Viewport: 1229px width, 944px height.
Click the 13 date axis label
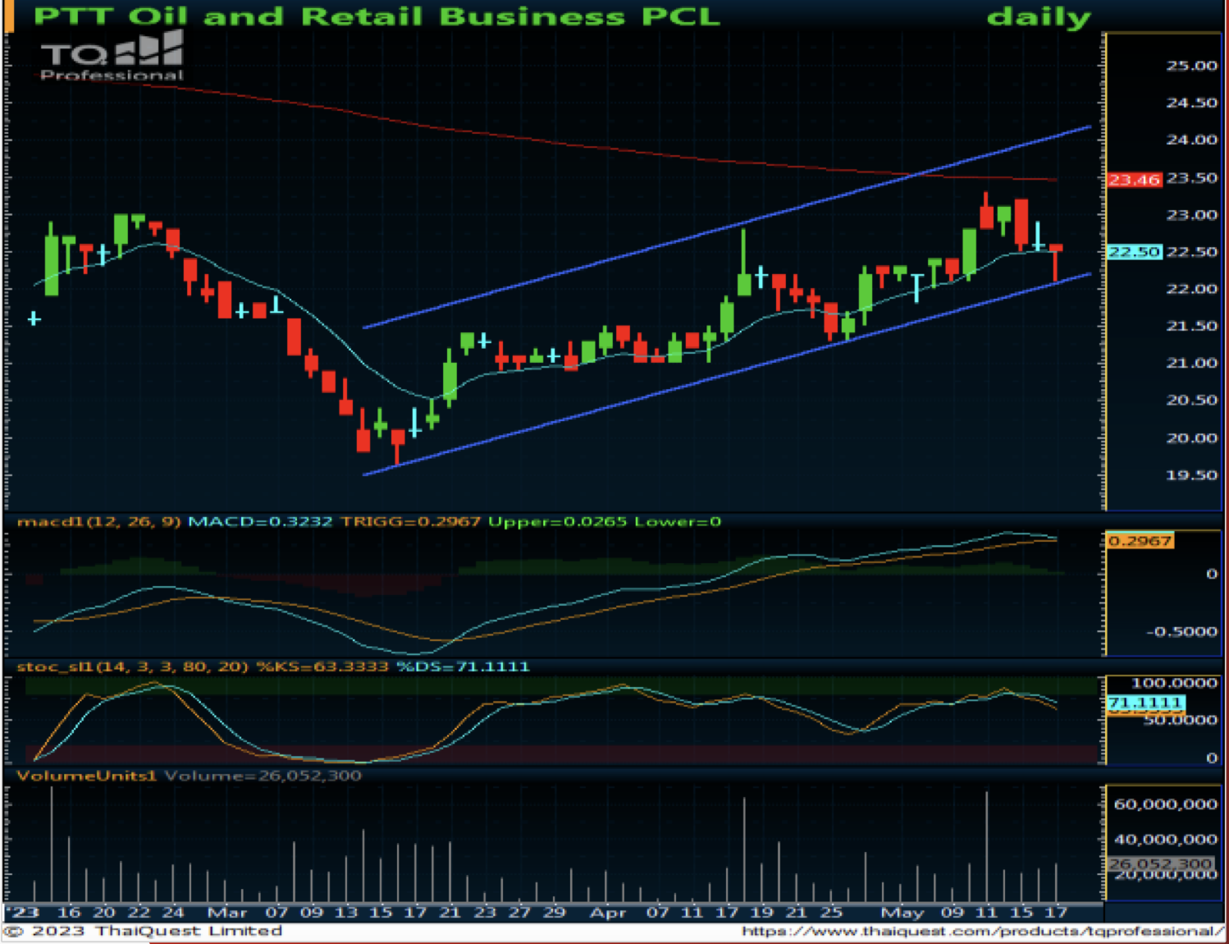pos(346,913)
